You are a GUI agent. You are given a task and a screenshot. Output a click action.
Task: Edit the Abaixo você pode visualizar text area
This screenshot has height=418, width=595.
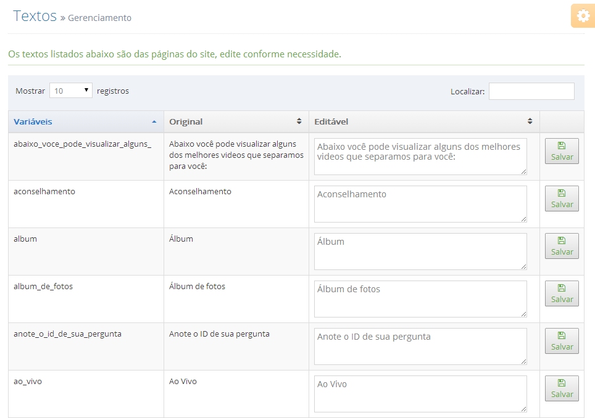click(x=420, y=157)
